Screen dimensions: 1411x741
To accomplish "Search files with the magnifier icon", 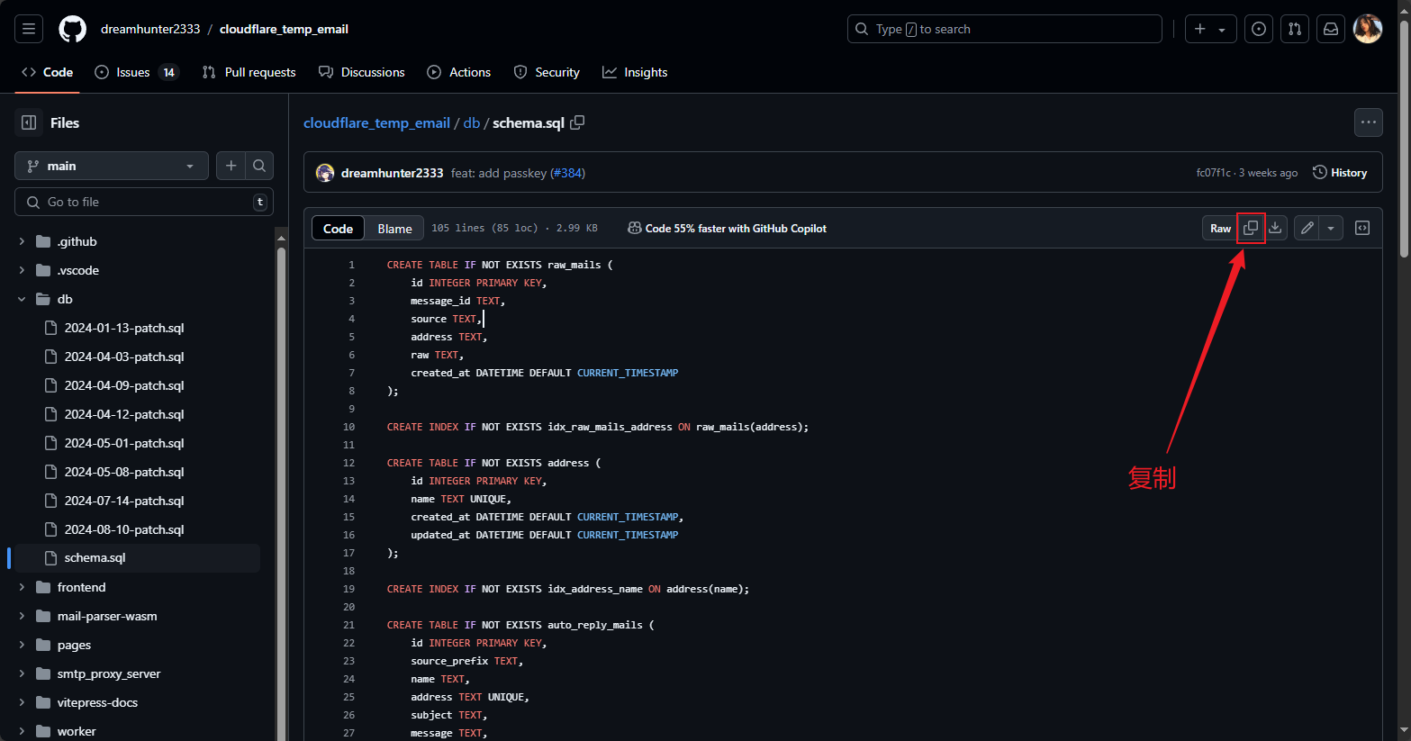I will point(259,166).
